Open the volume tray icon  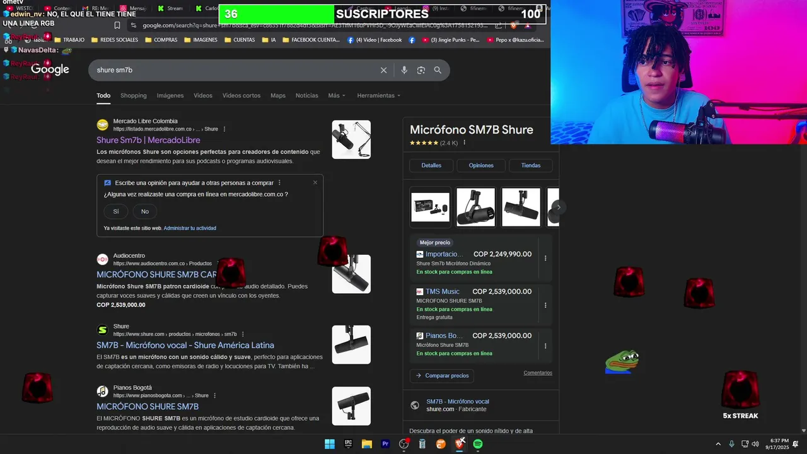[x=755, y=444]
